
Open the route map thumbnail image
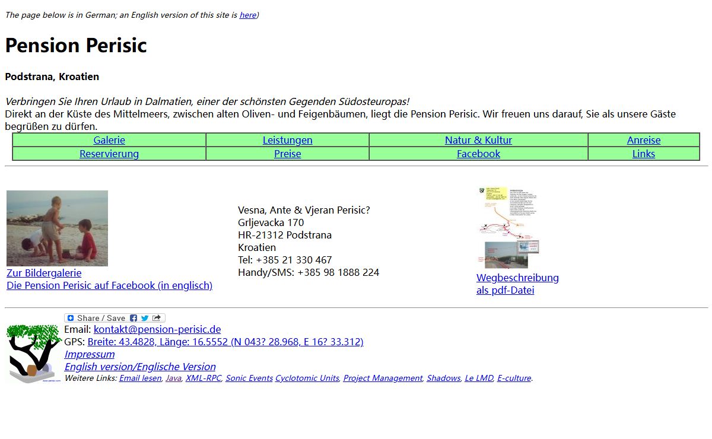tap(508, 228)
